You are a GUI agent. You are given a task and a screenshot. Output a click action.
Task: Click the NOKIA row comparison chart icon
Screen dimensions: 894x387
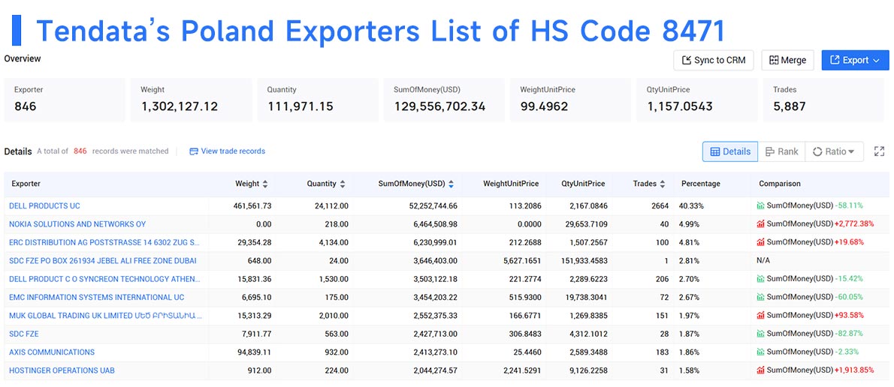(760, 224)
